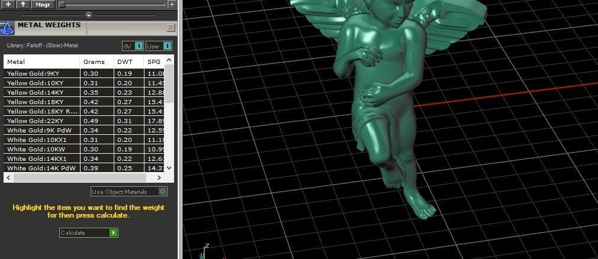This screenshot has height=259, width=598.
Task: Click the table's scroll up arrow
Action: (169, 59)
